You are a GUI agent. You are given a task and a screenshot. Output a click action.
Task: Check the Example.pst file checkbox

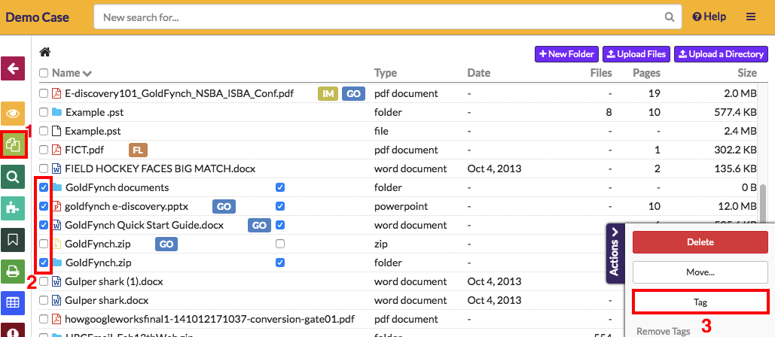pyautogui.click(x=44, y=131)
